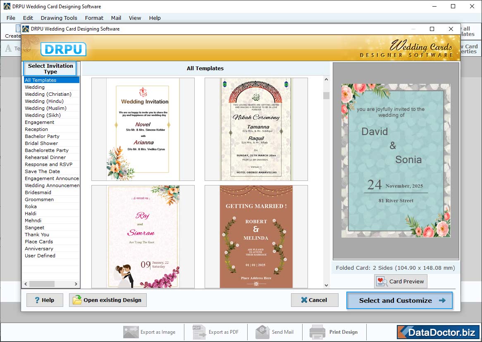
Task: Click the Export as Image icon
Action: [131, 332]
